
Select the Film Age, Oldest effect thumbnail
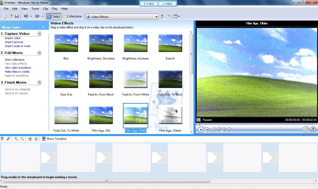pos(170,115)
